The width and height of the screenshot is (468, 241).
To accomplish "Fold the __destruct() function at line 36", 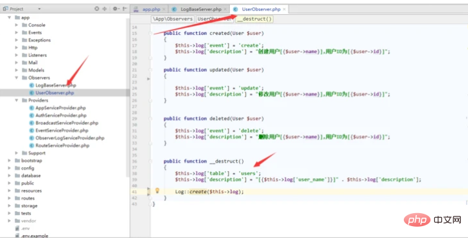I will click(x=150, y=161).
